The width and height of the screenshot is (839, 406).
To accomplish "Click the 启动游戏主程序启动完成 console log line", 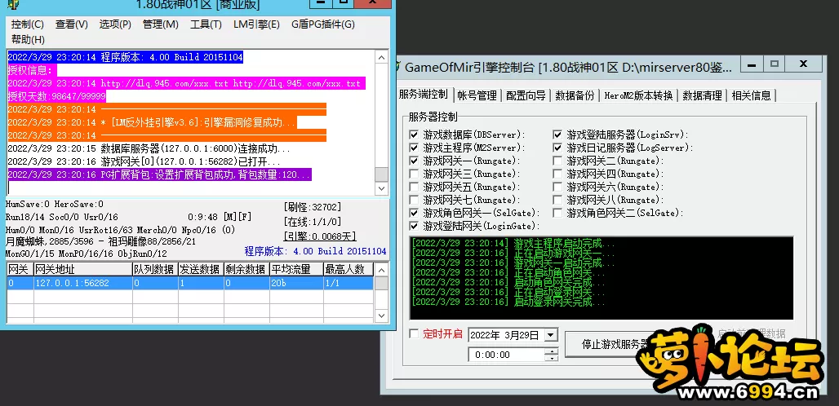I will click(513, 243).
